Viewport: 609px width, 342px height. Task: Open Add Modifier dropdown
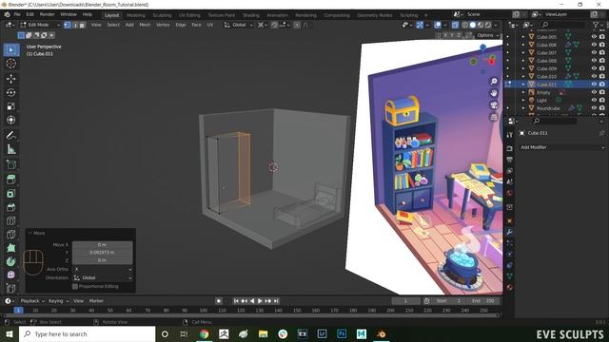pos(562,147)
